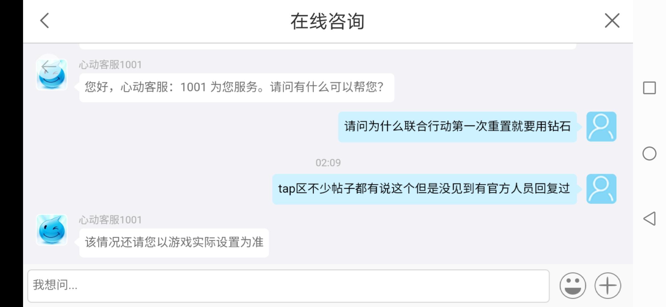This screenshot has height=307, width=666.
Task: Tap user avatar beside 联合行动 message
Action: [x=601, y=126]
